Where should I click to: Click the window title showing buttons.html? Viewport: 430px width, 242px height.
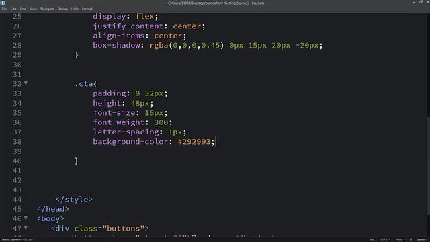(215, 3)
